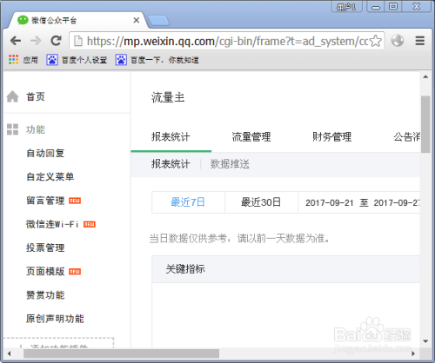Go to 首页 in the sidebar
Screen dimensions: 435x363
point(36,96)
